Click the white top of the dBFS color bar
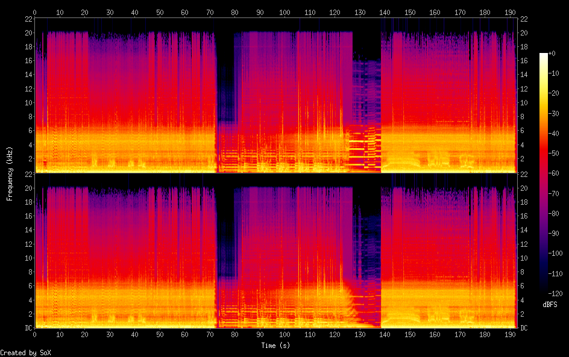The width and height of the screenshot is (569, 357). pos(544,55)
